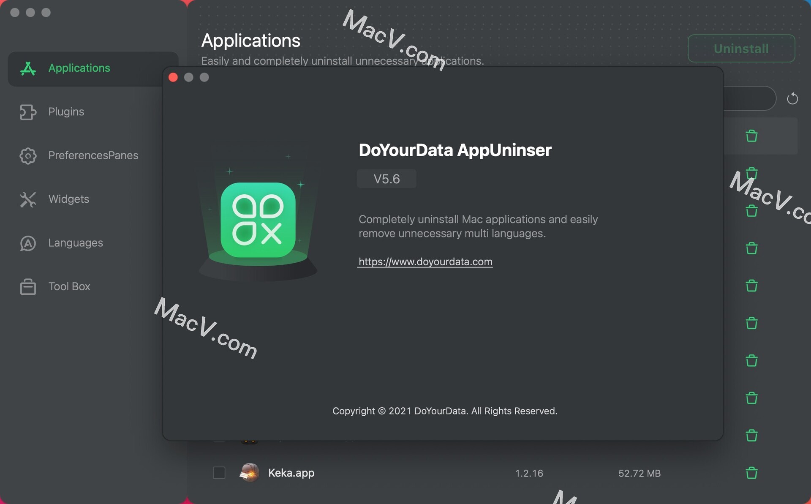Image resolution: width=811 pixels, height=504 pixels.
Task: Click the trash icon for Keka.app
Action: pos(751,473)
